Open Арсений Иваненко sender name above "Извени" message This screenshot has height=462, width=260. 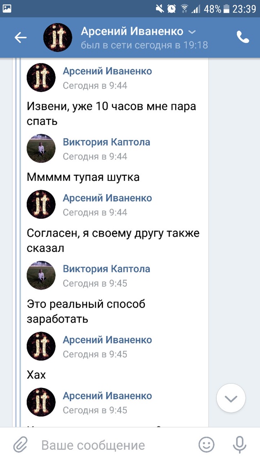[107, 71]
